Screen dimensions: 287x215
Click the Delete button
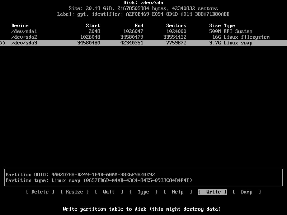40,192
